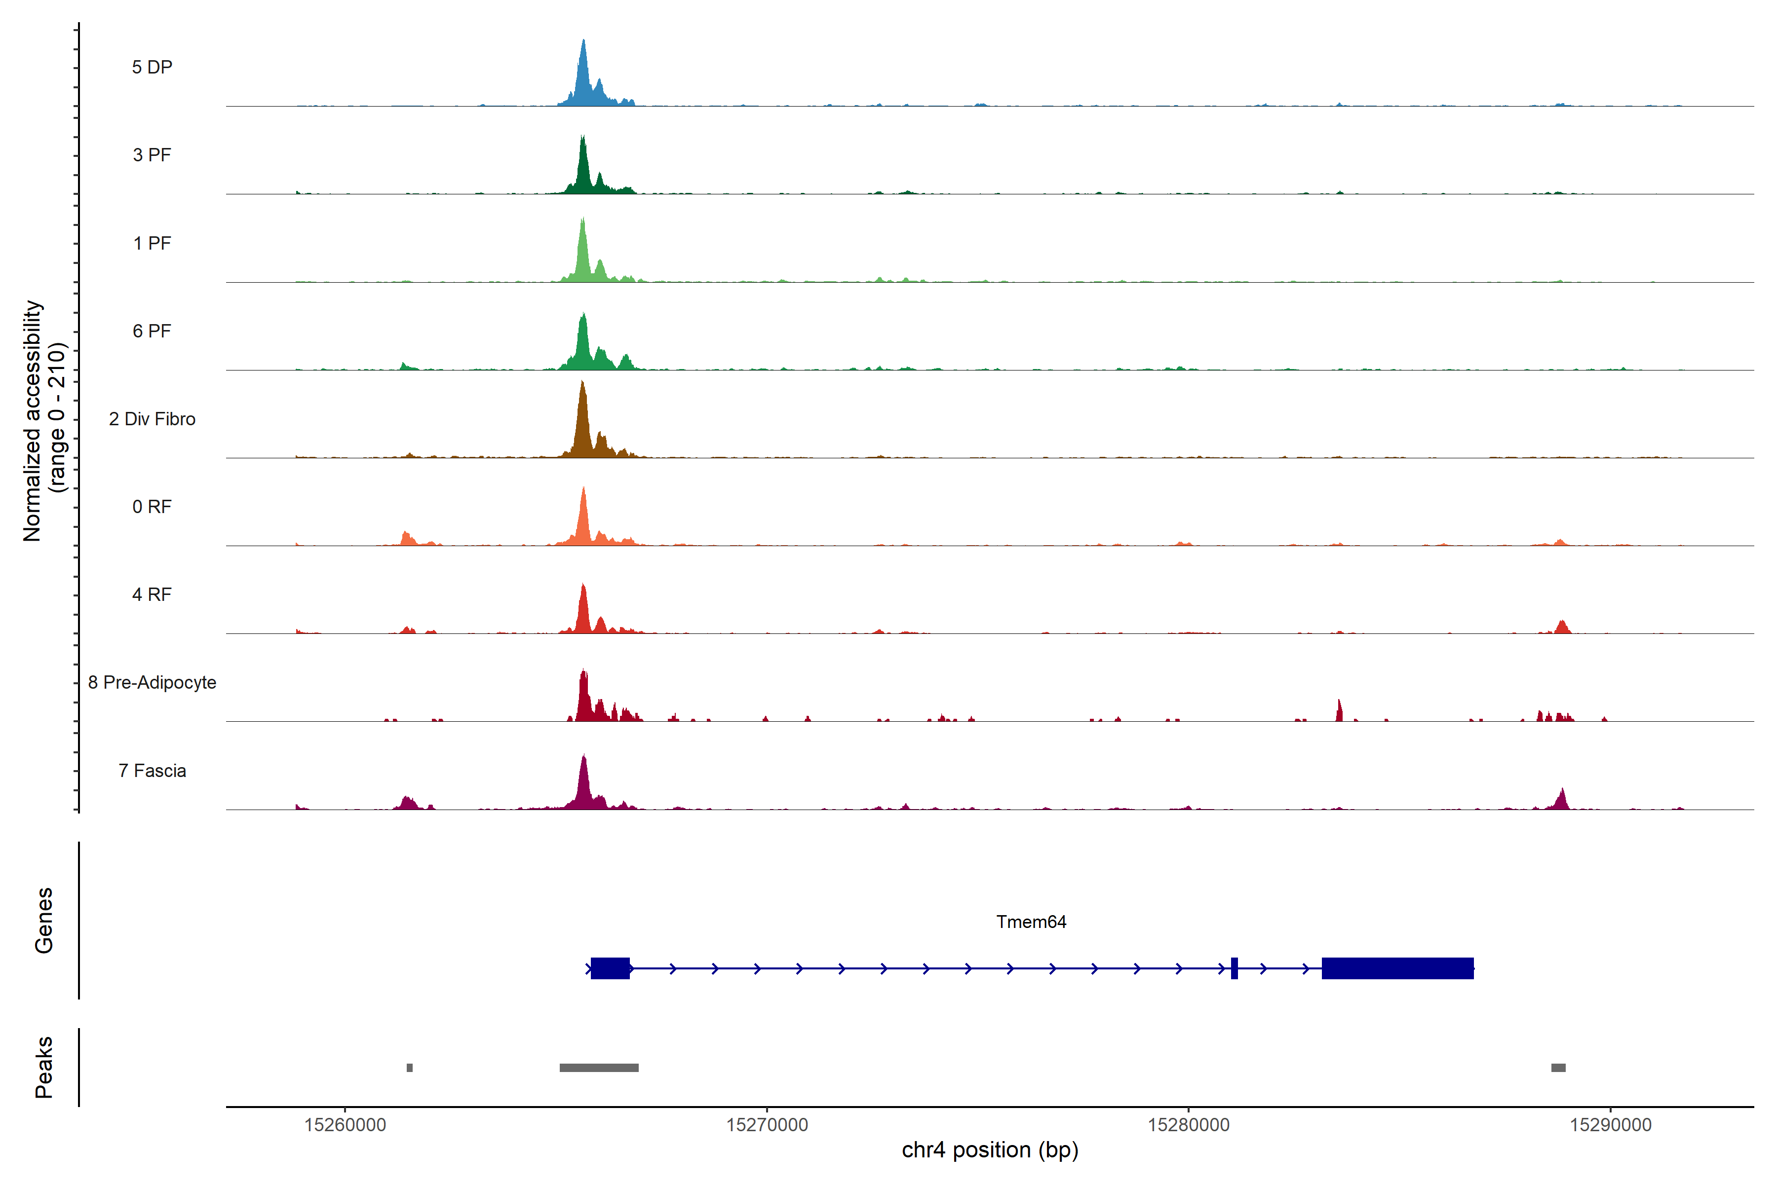
Task: Click the rightmost gray peak marker
Action: [x=1558, y=1068]
